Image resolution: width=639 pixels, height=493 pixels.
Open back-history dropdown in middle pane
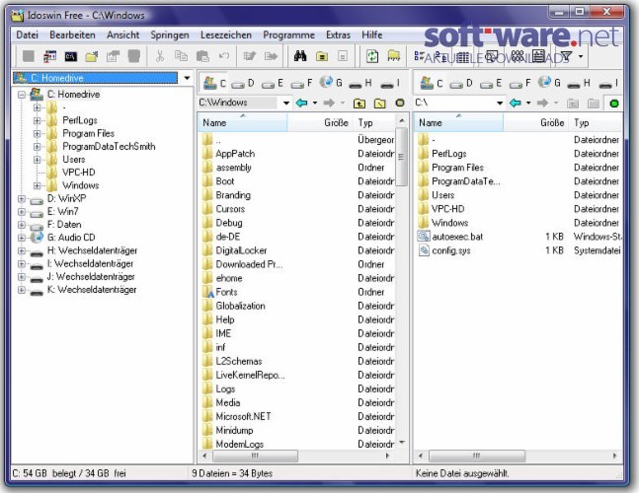(315, 103)
